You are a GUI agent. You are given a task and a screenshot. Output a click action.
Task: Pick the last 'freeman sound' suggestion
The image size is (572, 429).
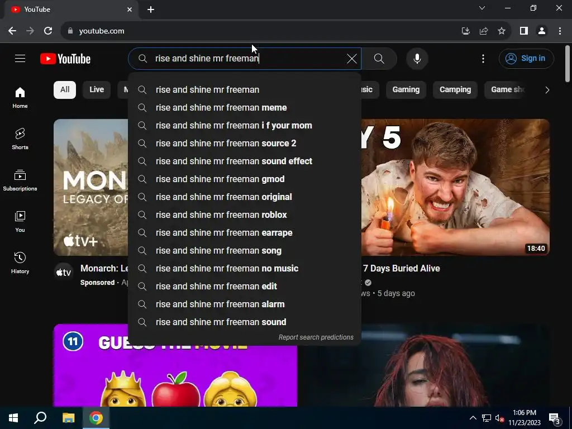tap(245, 322)
